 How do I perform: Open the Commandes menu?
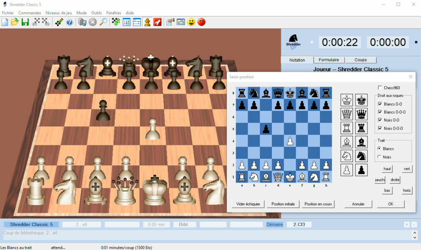click(30, 13)
